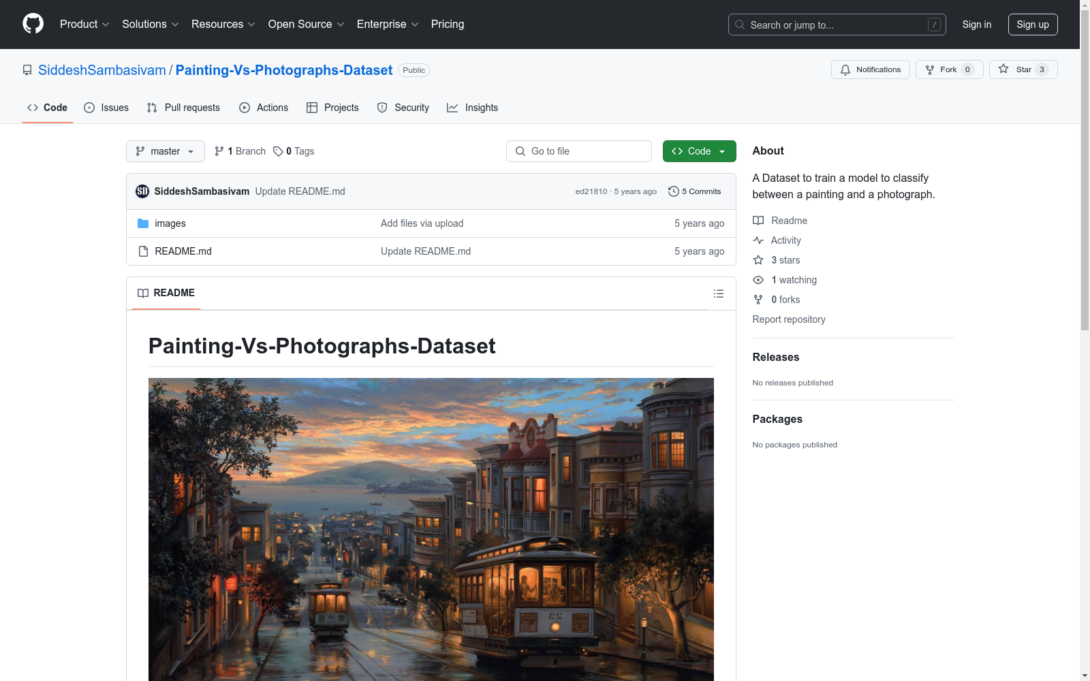Open the green Code dropdown button

(x=699, y=151)
